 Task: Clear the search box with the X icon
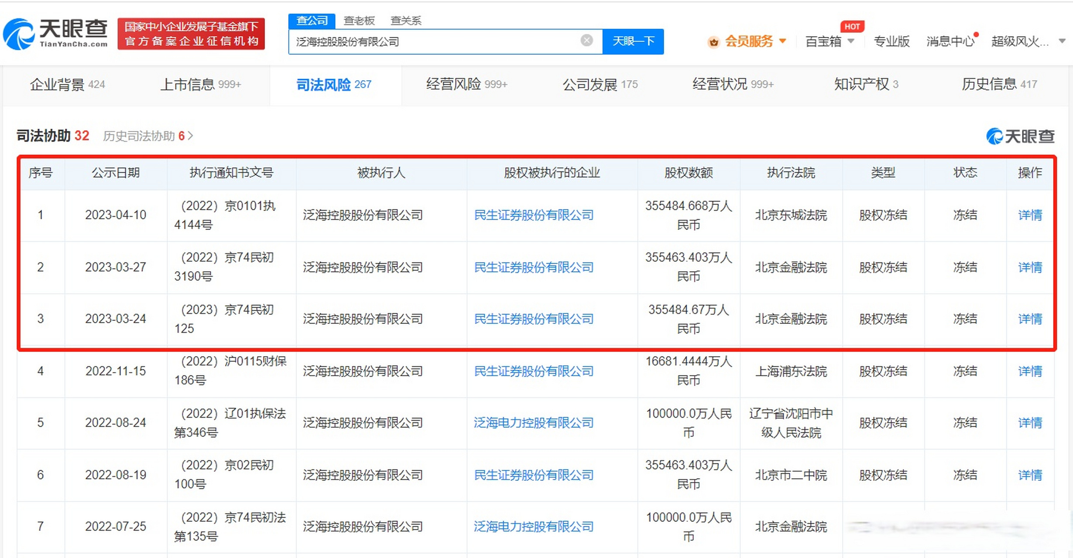tap(586, 41)
